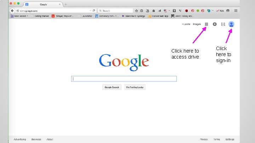
Task: Go back with the browser back arrow
Action: click(12, 11)
